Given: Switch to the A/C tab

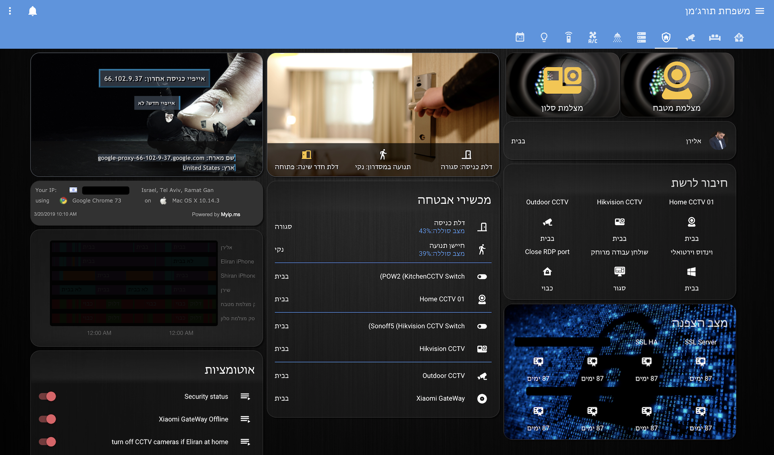Looking at the screenshot, I should pos(593,37).
